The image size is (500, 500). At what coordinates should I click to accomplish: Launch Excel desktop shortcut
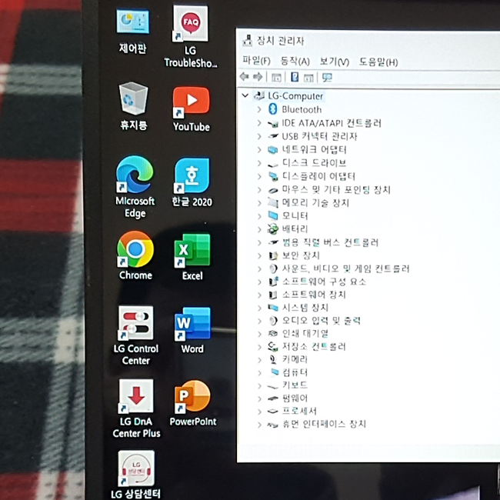pyautogui.click(x=192, y=257)
